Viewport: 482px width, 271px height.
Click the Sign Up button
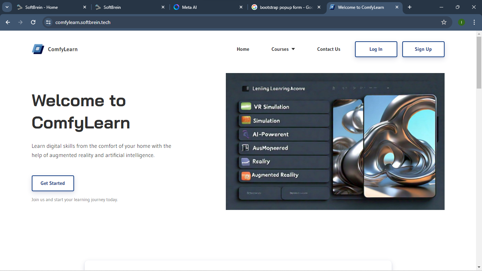(423, 49)
